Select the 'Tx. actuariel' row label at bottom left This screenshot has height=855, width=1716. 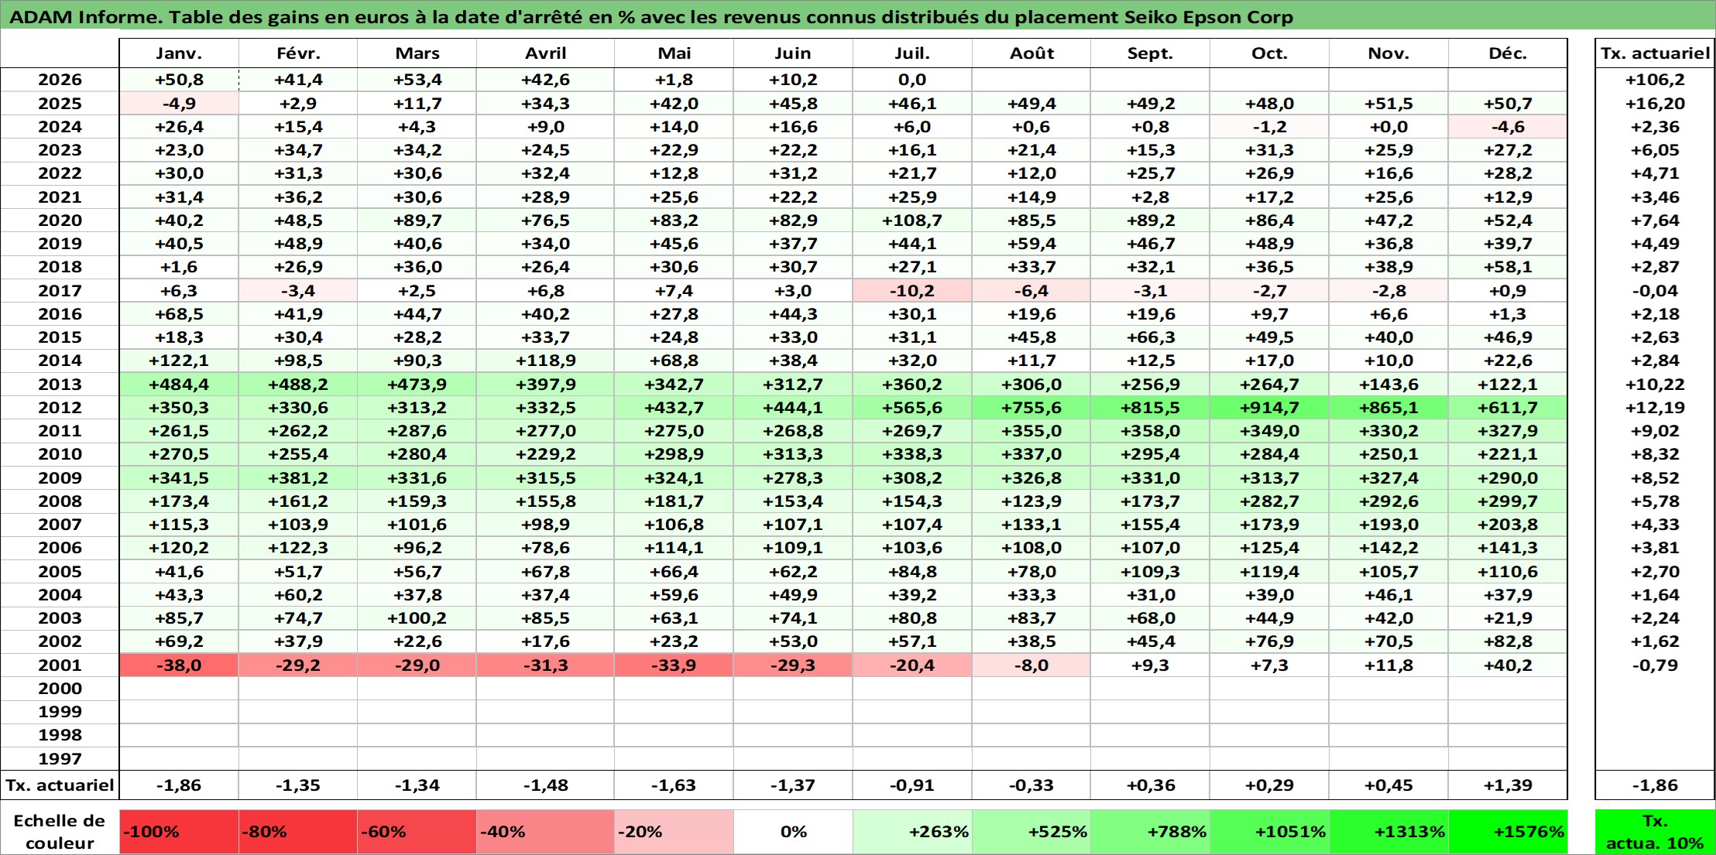(x=60, y=785)
